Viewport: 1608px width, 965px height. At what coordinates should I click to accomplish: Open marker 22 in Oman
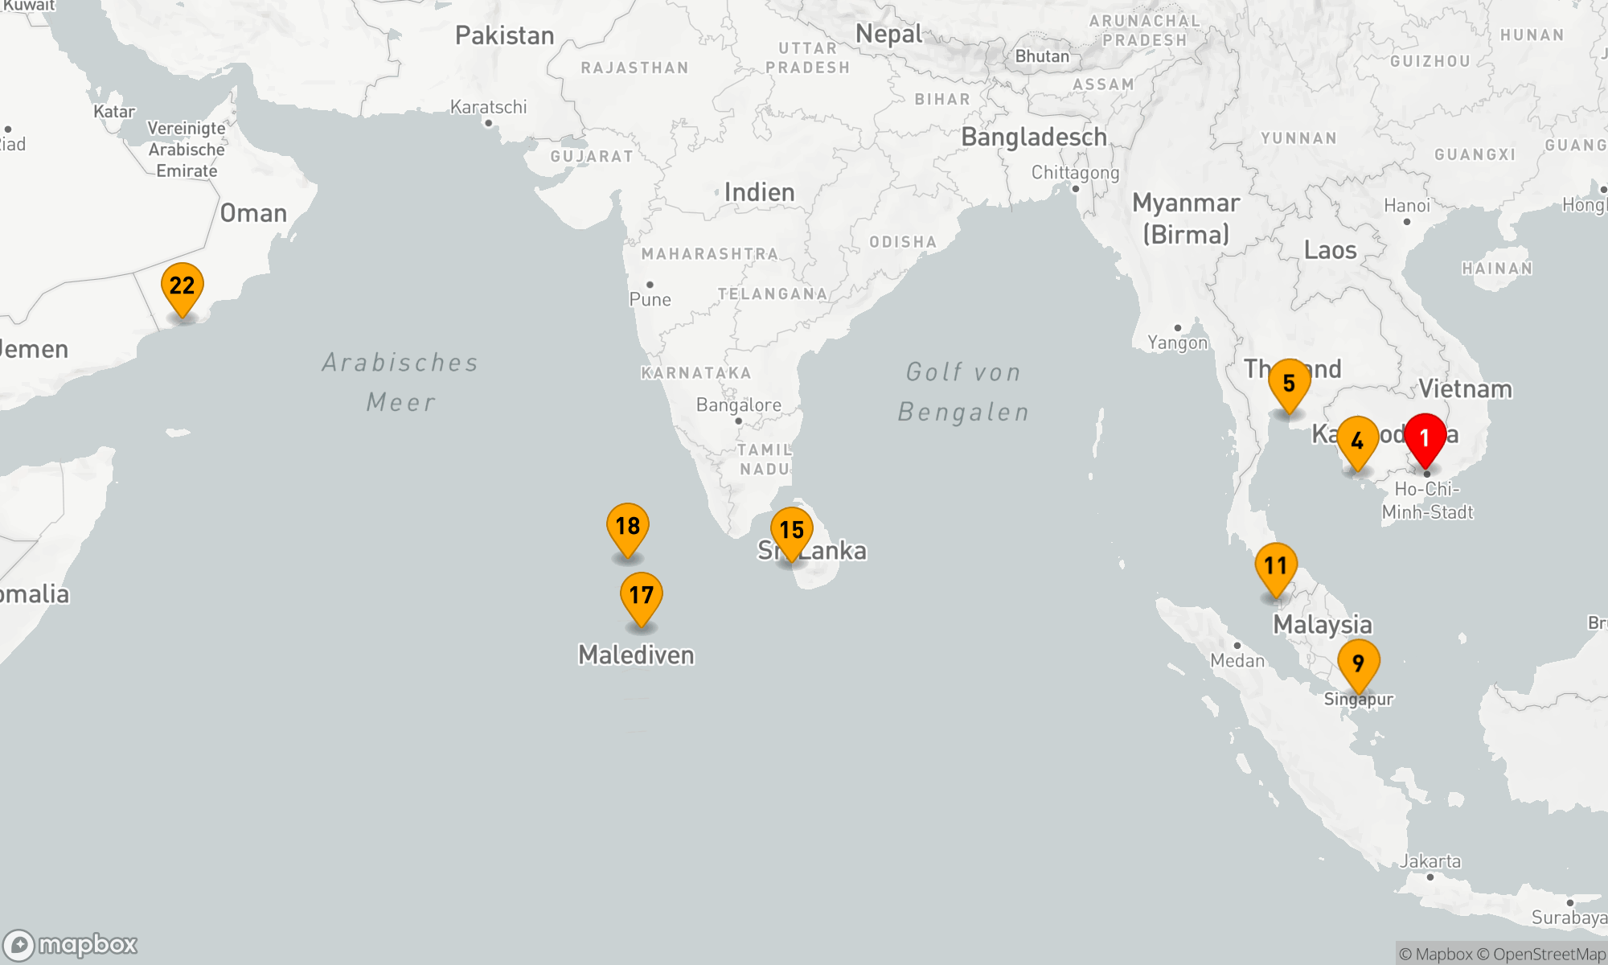[182, 286]
